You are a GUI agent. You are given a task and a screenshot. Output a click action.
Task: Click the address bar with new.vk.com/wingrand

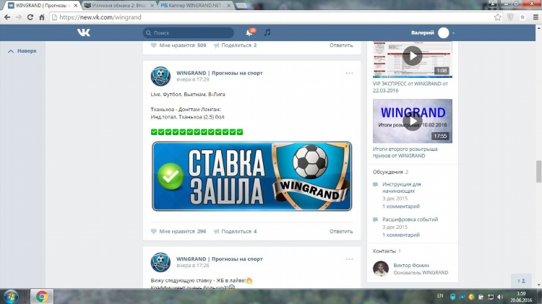276,17
